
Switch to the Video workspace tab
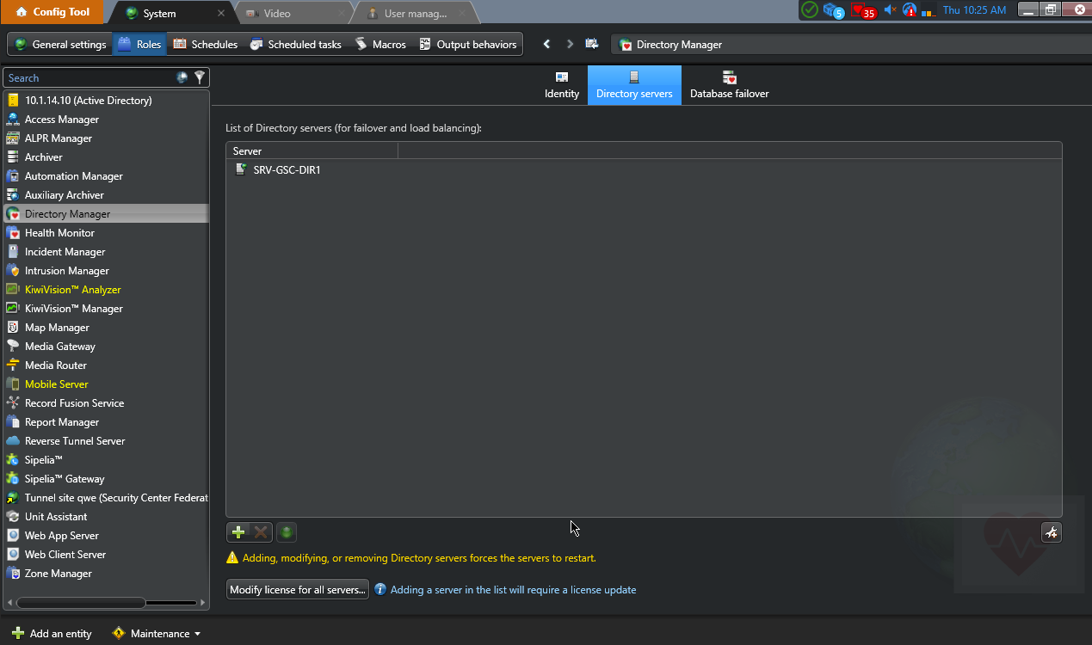tap(276, 13)
